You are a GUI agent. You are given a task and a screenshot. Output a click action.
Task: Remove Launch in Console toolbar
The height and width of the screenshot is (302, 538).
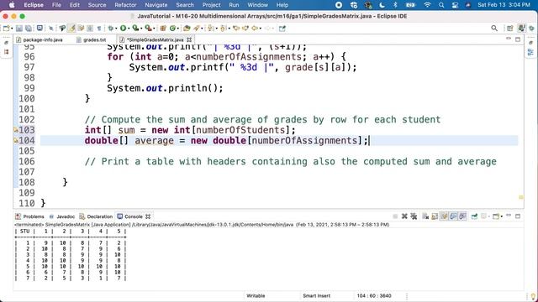click(404, 216)
